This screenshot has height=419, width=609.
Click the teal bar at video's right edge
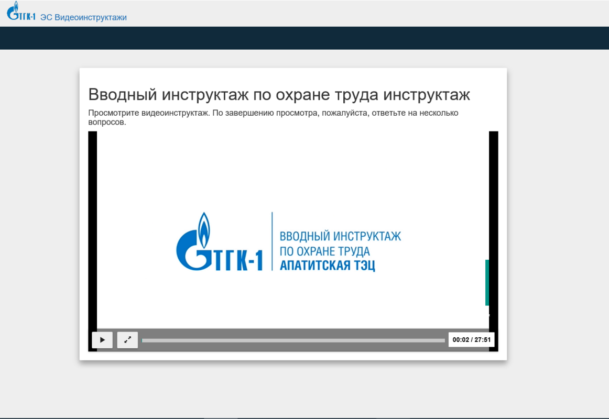487,282
